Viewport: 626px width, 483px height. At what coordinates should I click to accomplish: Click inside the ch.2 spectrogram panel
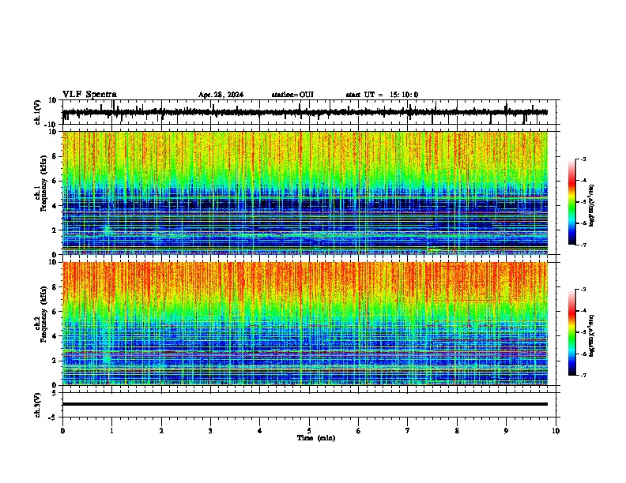304,324
